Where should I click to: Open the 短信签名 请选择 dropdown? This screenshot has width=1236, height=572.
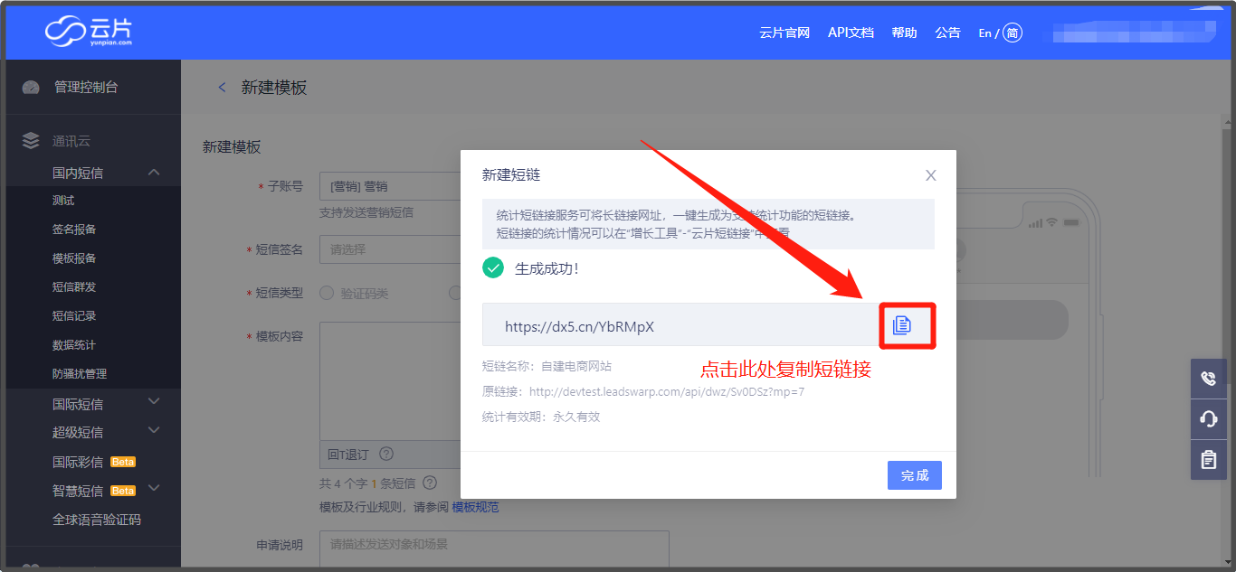[390, 249]
